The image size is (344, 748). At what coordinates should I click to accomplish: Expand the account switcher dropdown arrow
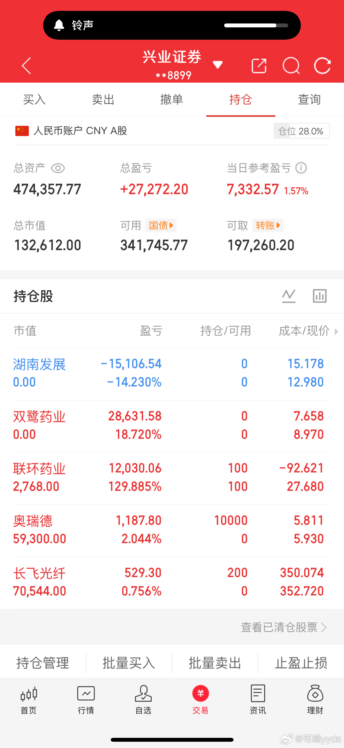coord(218,65)
